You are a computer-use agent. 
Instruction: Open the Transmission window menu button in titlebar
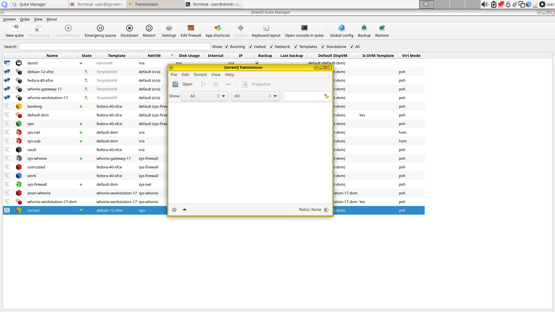(x=171, y=68)
